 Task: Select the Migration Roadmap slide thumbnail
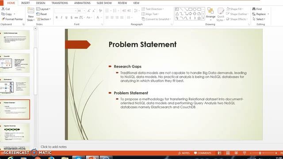tap(15, 132)
